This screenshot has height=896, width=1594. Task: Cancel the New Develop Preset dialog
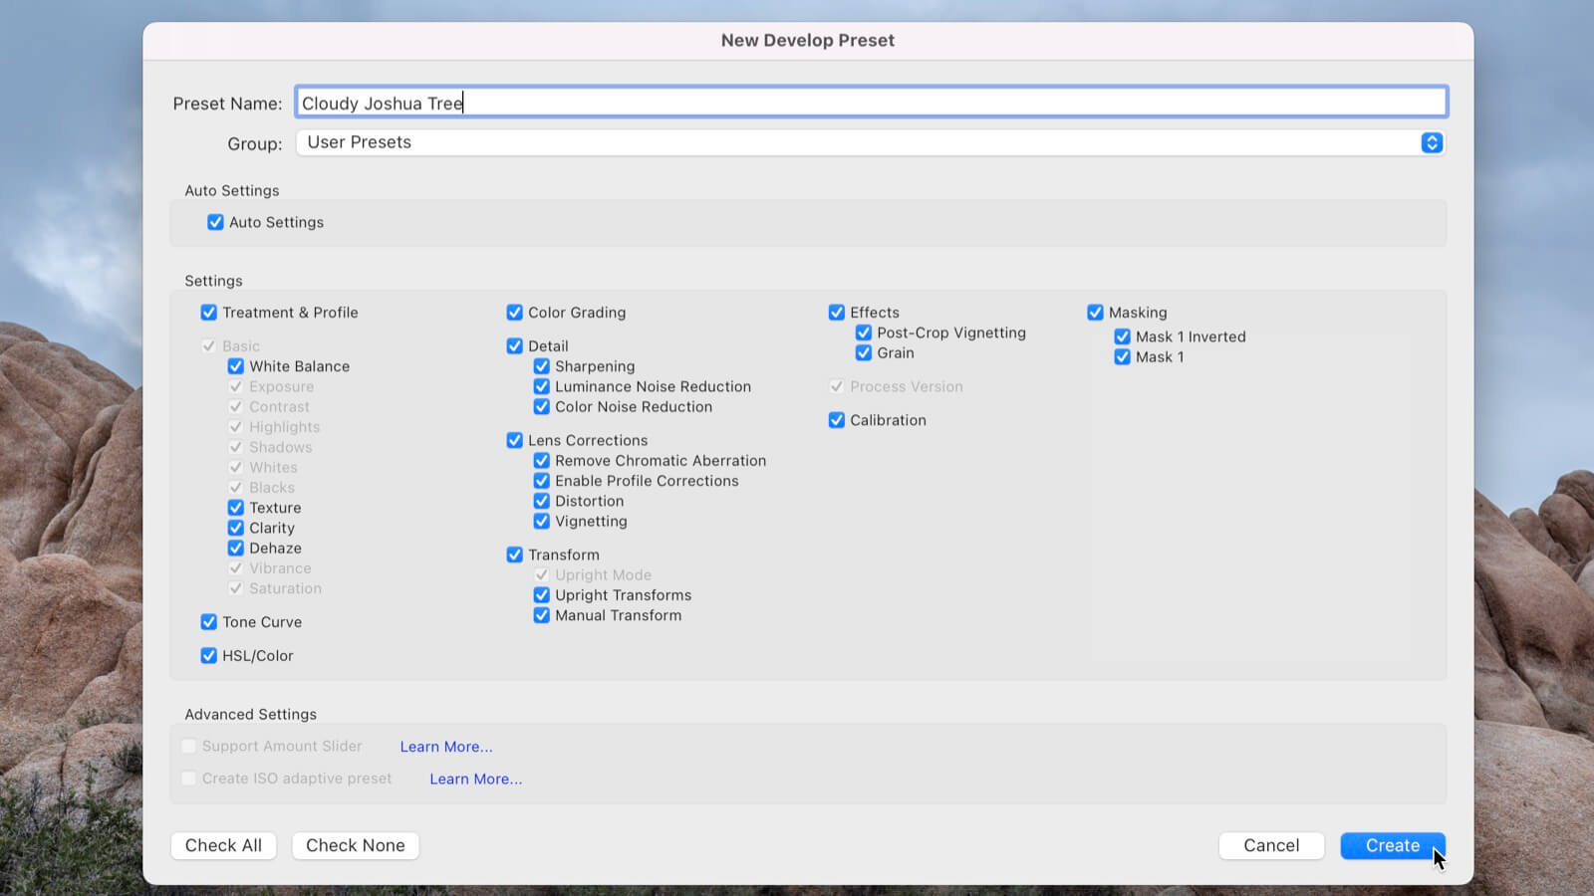point(1271,845)
